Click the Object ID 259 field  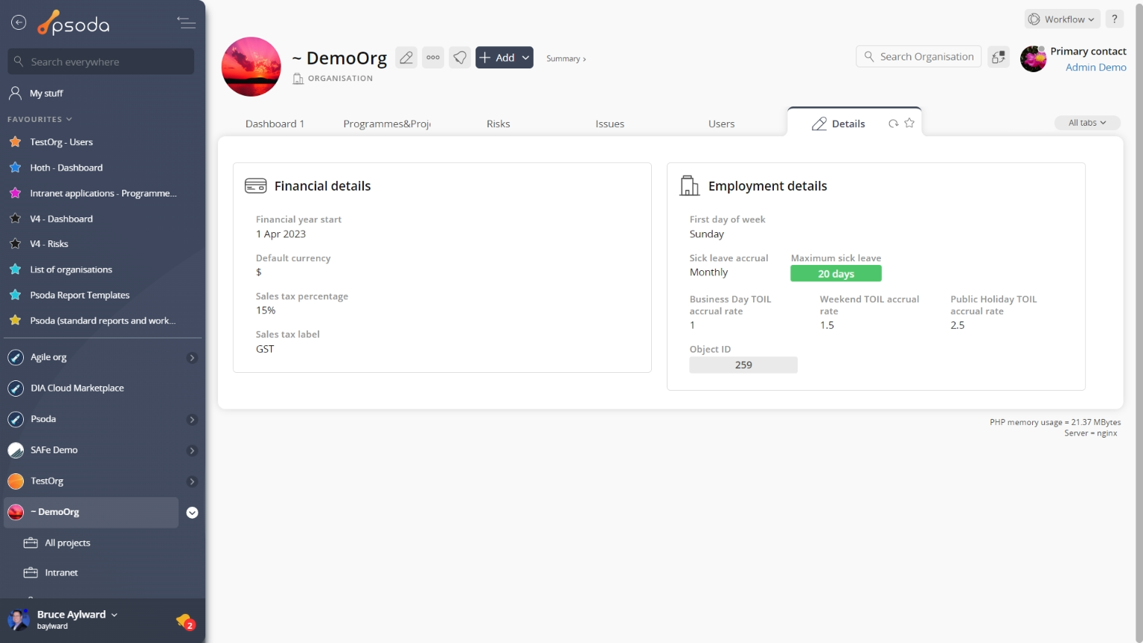tap(743, 365)
